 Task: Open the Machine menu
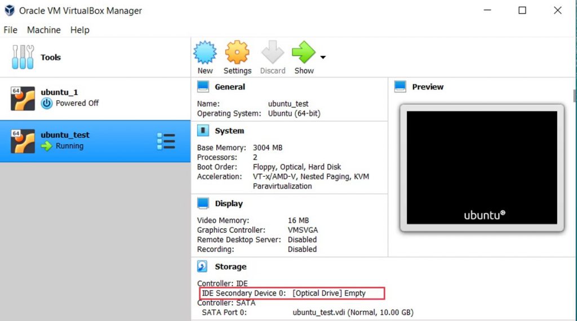tap(43, 30)
